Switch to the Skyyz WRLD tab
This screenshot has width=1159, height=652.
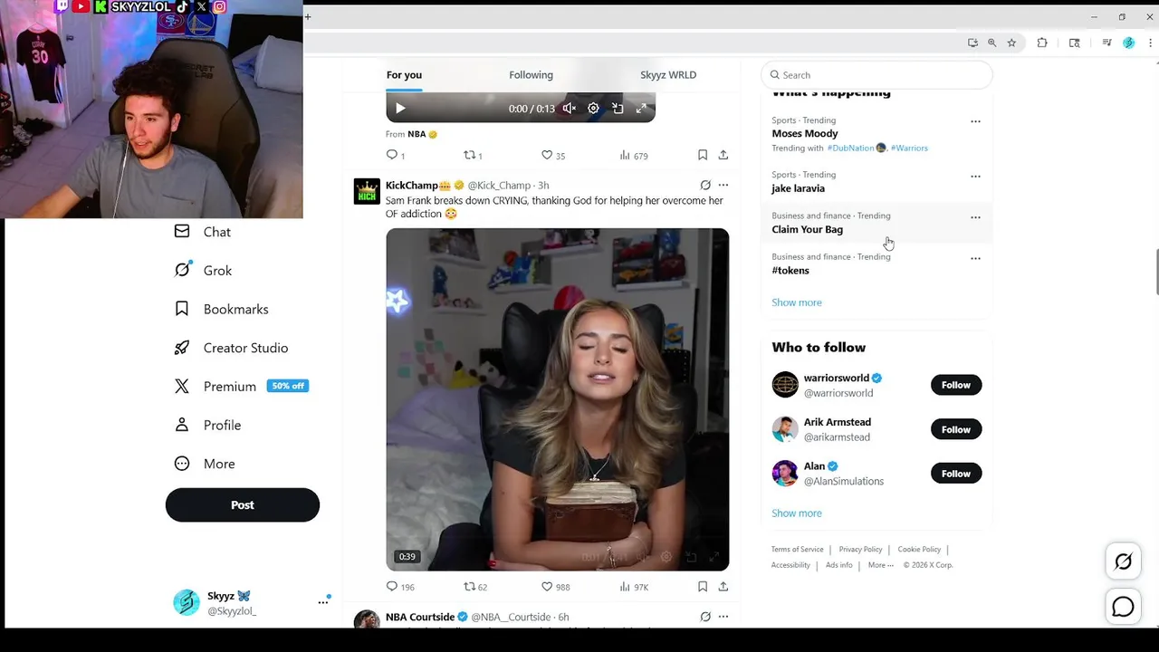668,75
